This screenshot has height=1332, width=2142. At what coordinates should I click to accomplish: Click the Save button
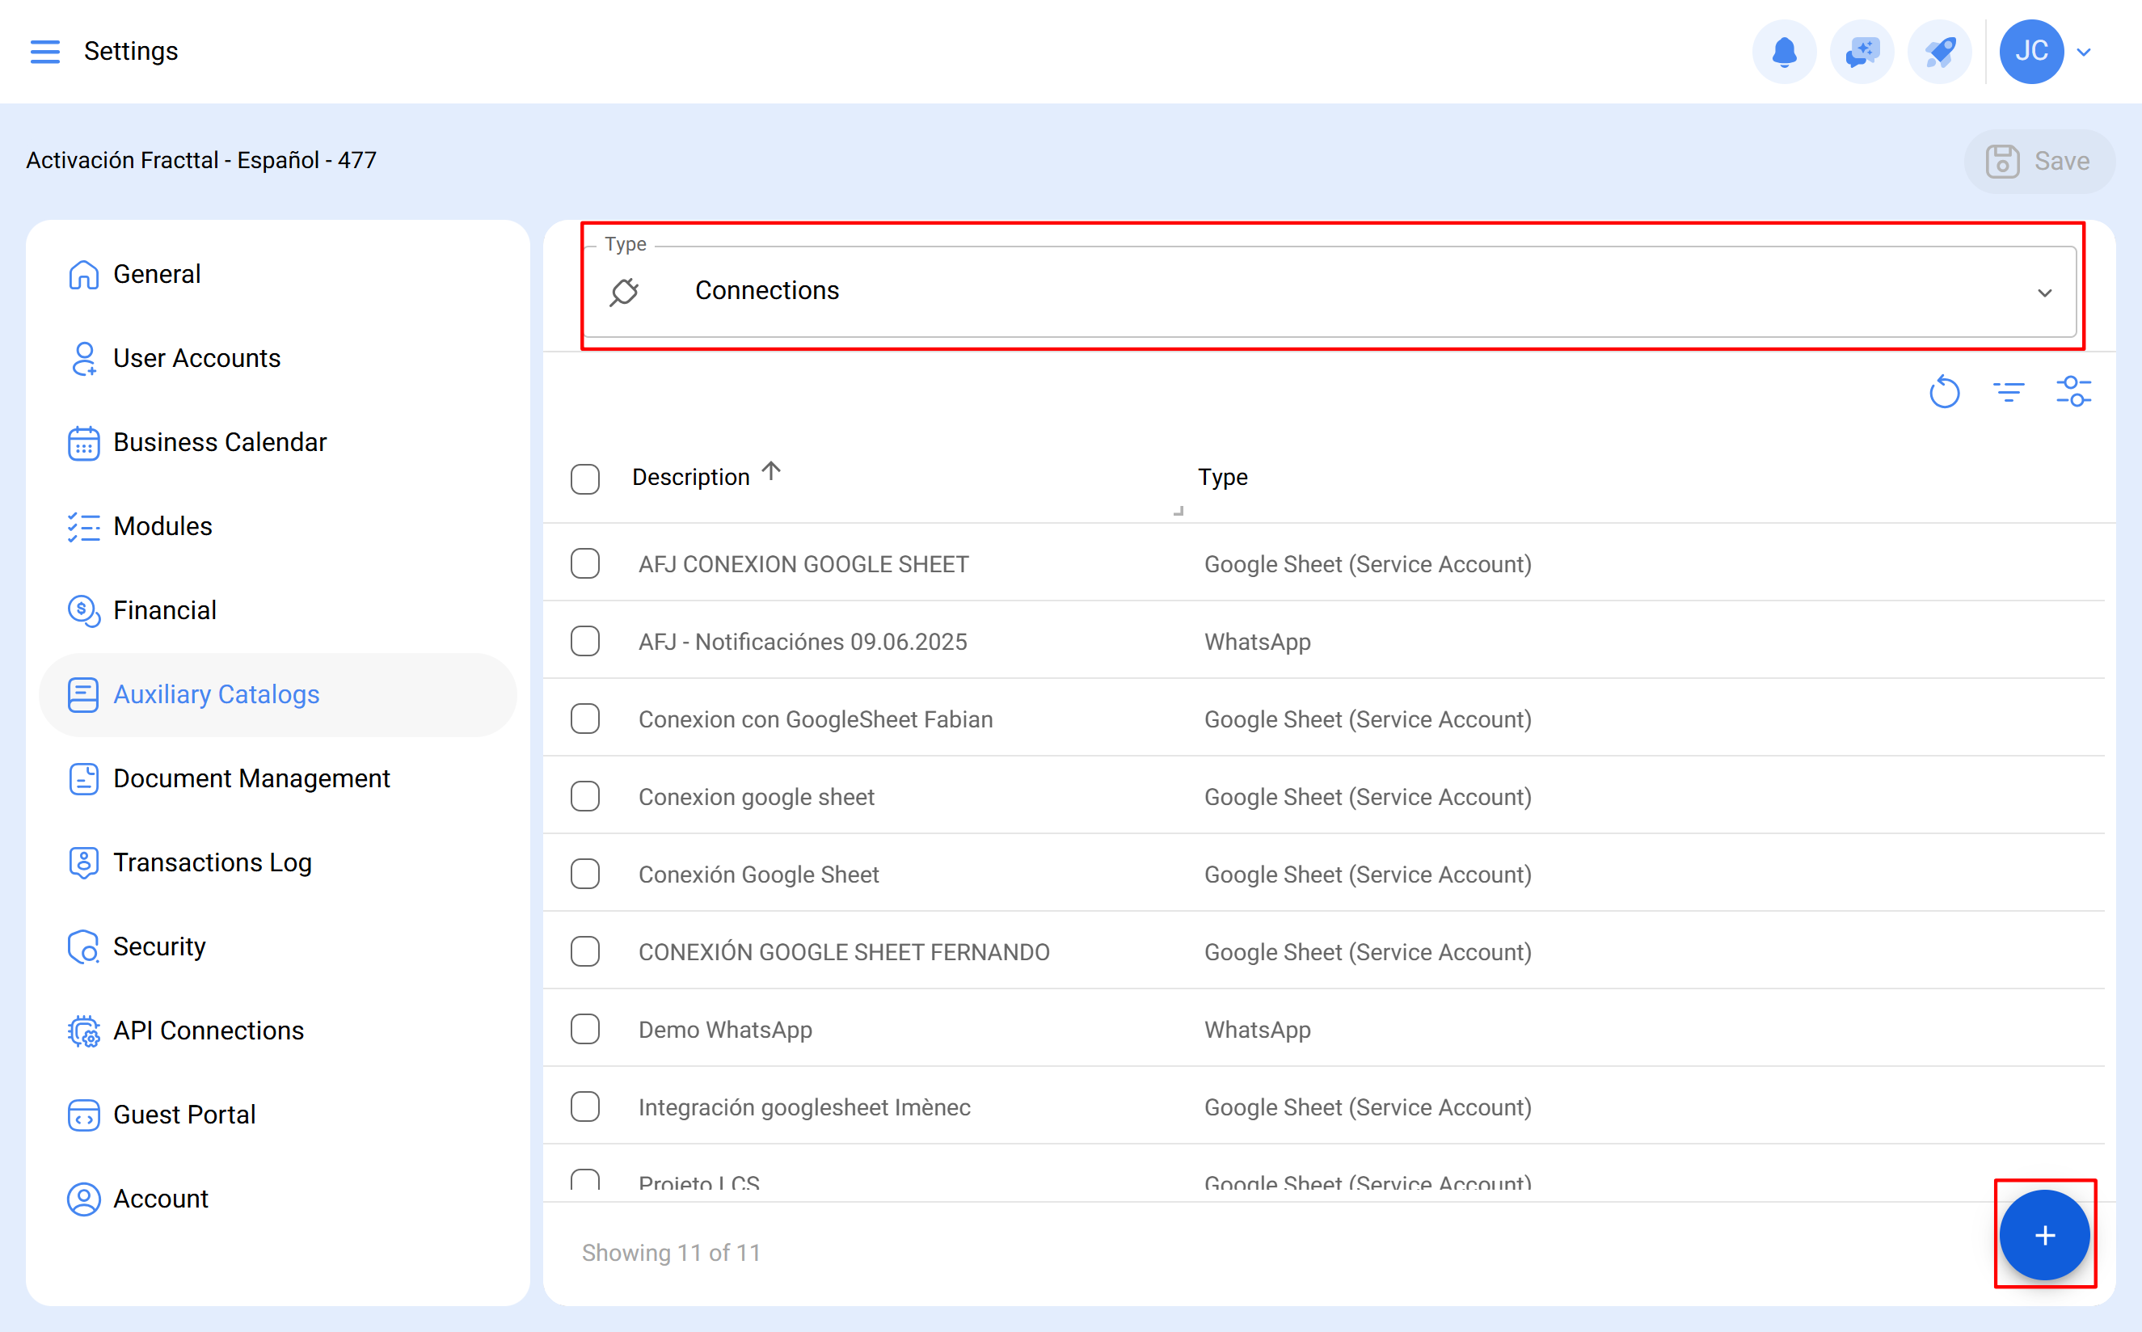(2040, 160)
